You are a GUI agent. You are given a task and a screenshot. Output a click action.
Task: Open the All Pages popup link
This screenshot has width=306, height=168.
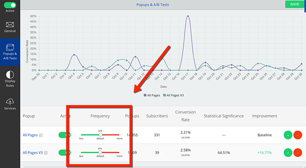(30, 135)
